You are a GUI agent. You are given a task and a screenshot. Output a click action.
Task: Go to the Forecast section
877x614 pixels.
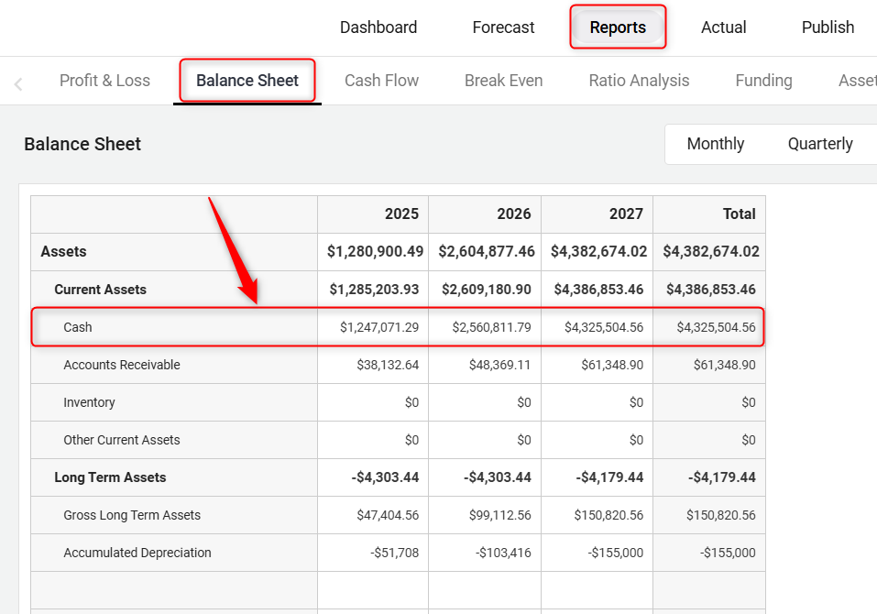[x=503, y=27]
